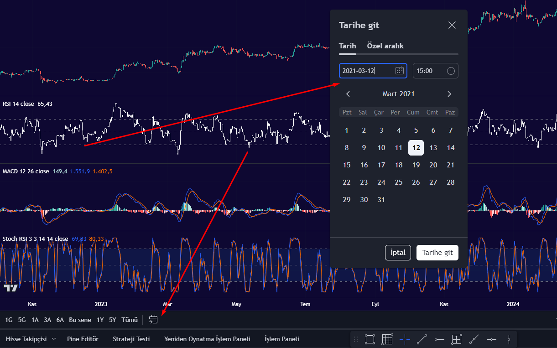The width and height of the screenshot is (557, 348).
Task: Open the date picker calendar icon in date field
Action: 399,71
